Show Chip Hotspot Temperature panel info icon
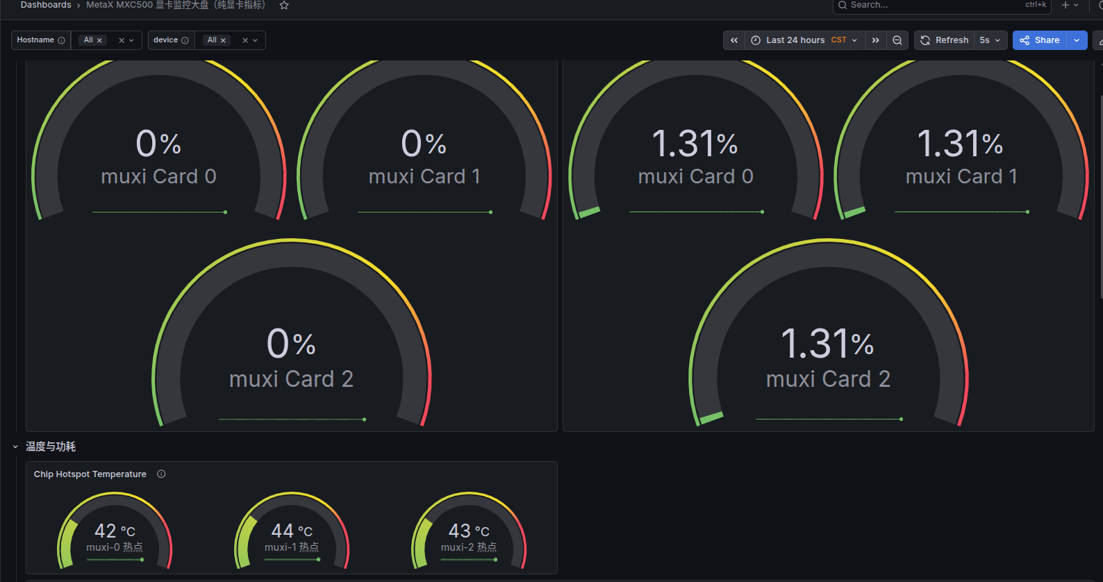 pos(161,474)
